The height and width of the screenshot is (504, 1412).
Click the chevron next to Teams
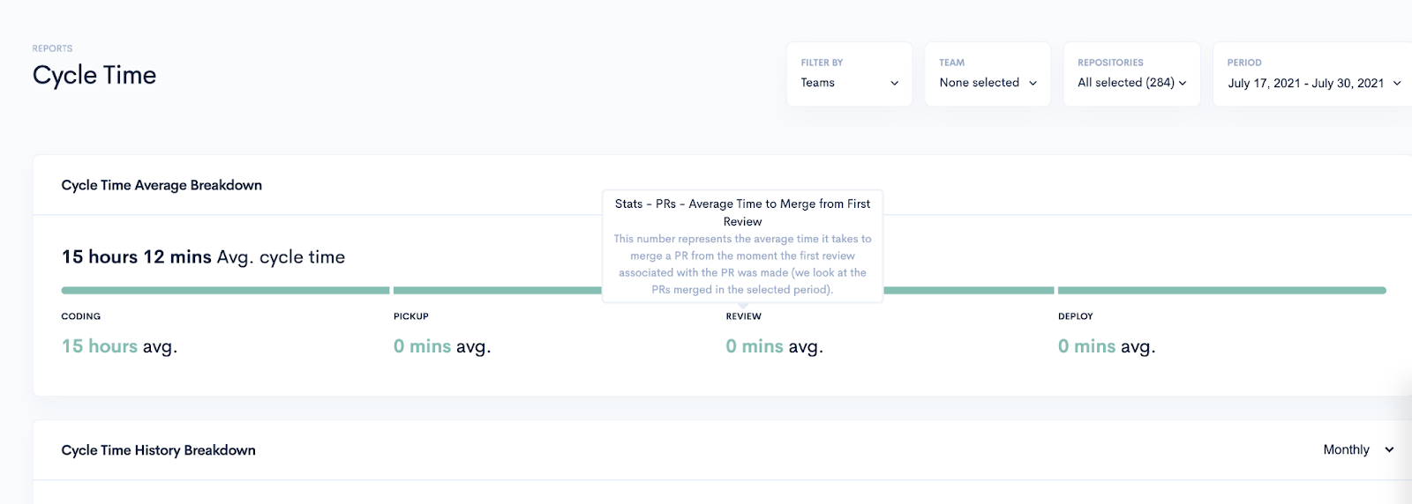[894, 83]
